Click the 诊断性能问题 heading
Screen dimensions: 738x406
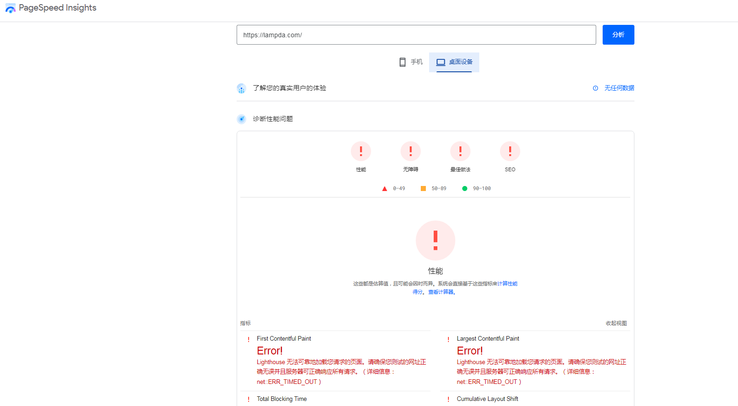click(273, 119)
